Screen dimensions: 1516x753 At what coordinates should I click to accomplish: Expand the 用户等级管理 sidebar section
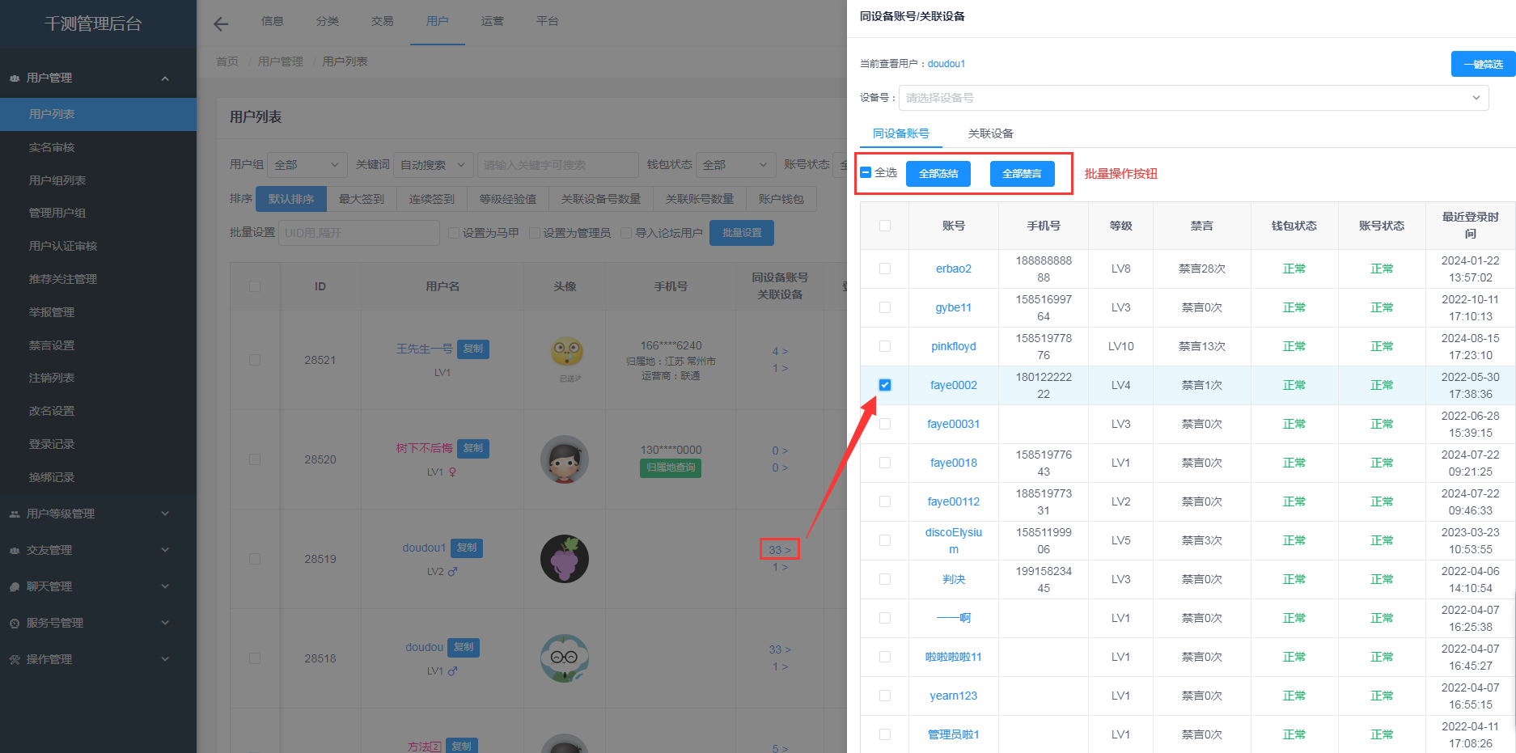(165, 514)
